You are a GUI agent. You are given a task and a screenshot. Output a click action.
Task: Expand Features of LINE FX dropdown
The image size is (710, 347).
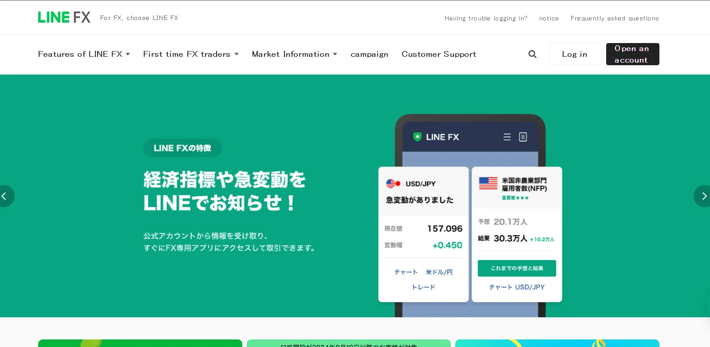point(84,54)
